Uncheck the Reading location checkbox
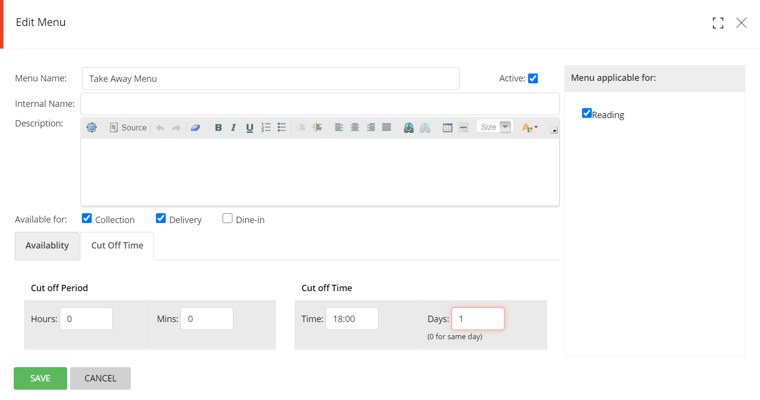 click(x=587, y=113)
